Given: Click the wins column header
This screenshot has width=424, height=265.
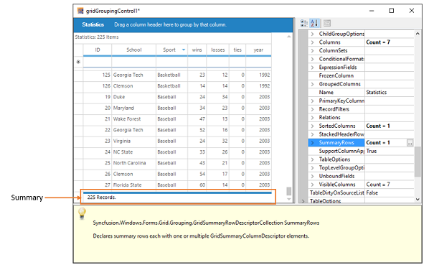Looking at the screenshot, I should (197, 50).
